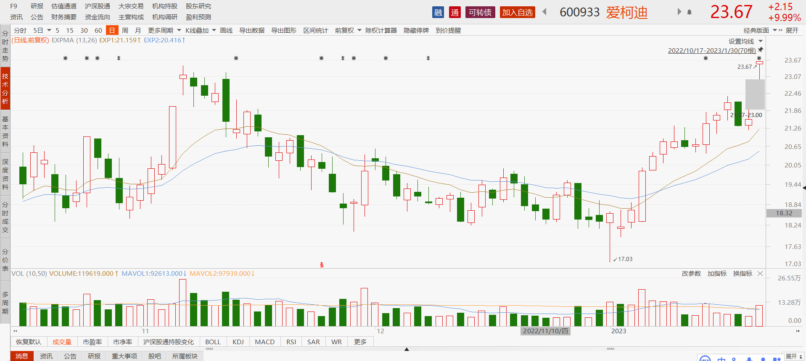The height and width of the screenshot is (361, 806).
Task: Select the 5-minute period
Action: point(57,30)
